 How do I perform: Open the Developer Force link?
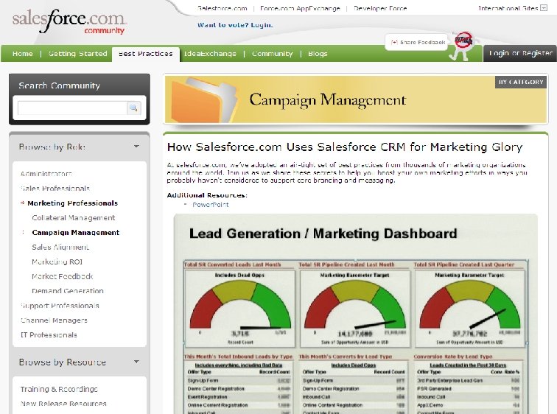(x=380, y=8)
